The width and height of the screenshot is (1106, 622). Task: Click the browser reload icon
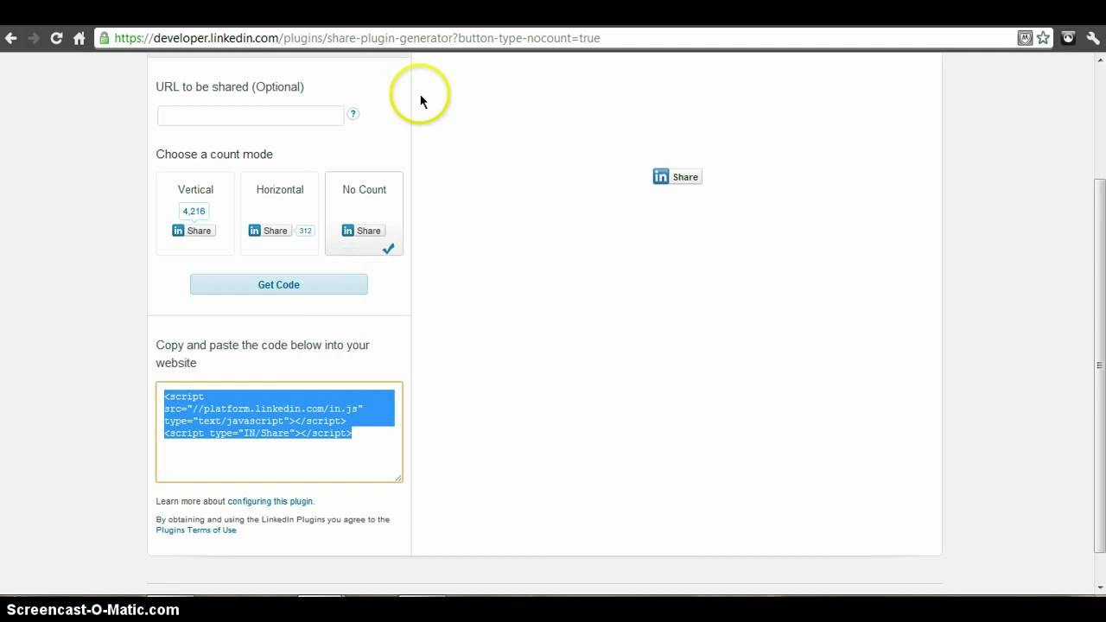coord(55,37)
